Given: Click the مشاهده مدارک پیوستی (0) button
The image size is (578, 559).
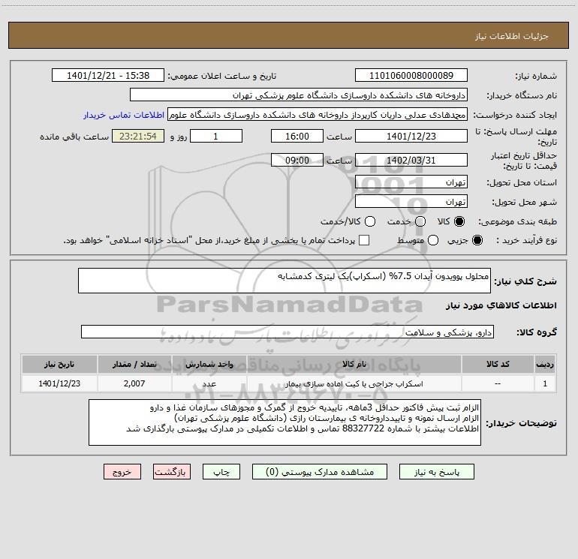Looking at the screenshot, I should (320, 472).
